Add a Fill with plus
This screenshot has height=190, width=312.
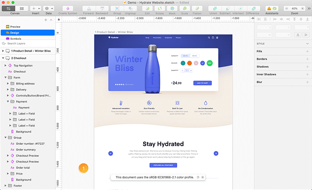pos(307,51)
